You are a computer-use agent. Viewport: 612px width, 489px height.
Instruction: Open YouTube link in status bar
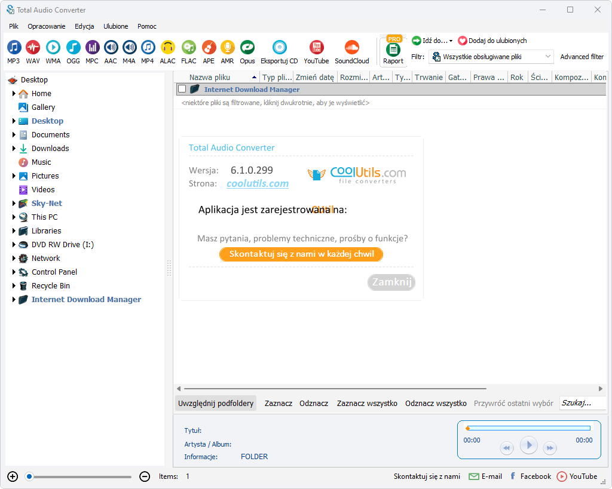point(577,476)
